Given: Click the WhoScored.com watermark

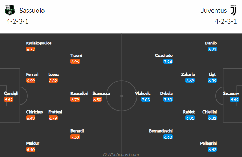Looking at the screenshot, I should click(121, 154).
